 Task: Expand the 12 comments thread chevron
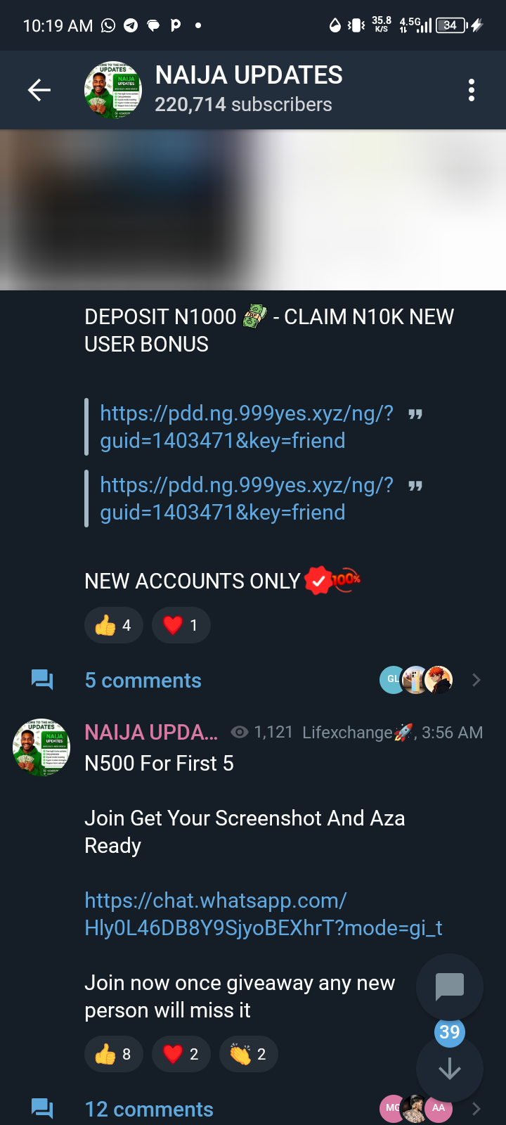pos(476,1109)
